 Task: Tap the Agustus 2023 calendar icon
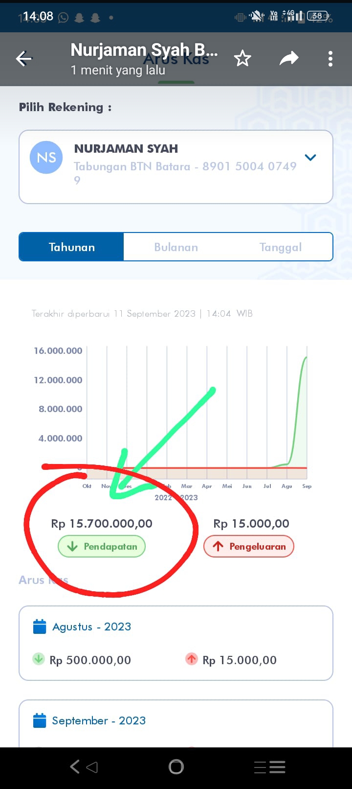(39, 627)
